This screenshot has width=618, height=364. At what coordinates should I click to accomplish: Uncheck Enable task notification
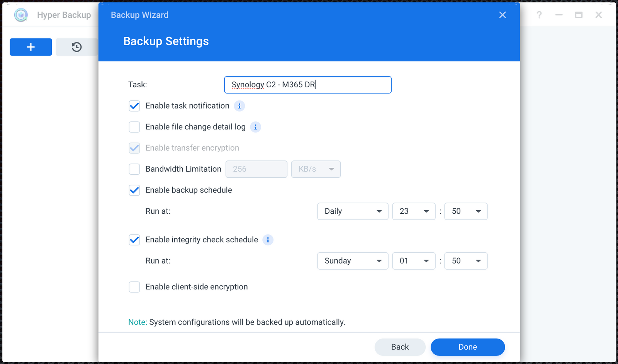click(134, 106)
